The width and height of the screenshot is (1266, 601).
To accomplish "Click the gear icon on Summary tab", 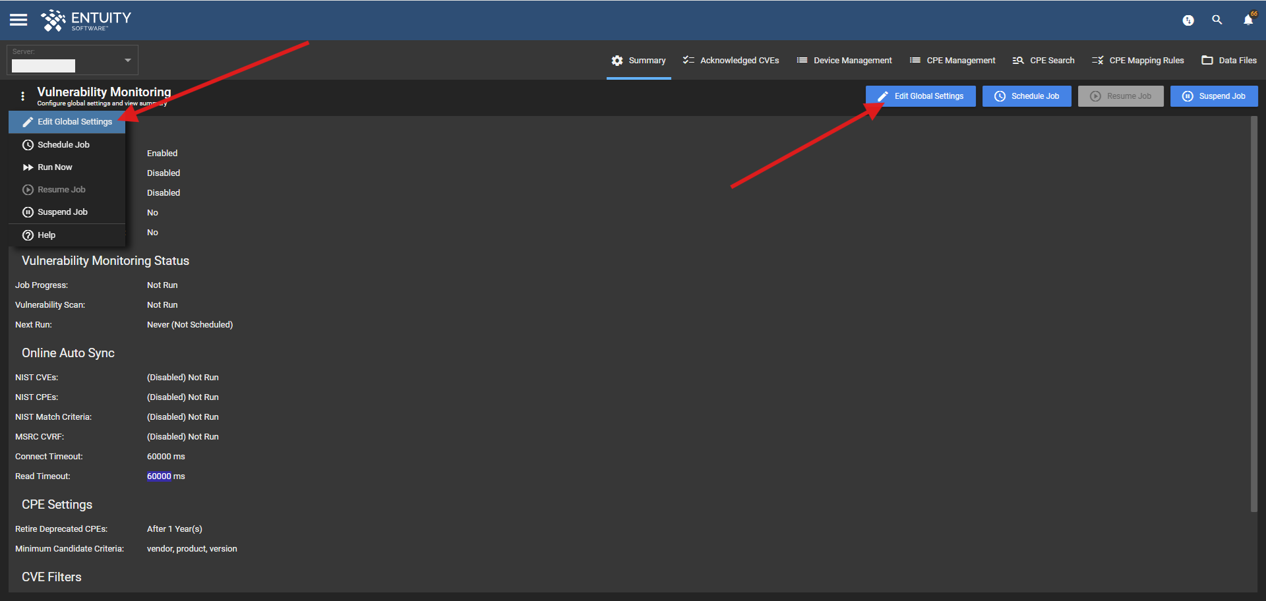I will (617, 61).
